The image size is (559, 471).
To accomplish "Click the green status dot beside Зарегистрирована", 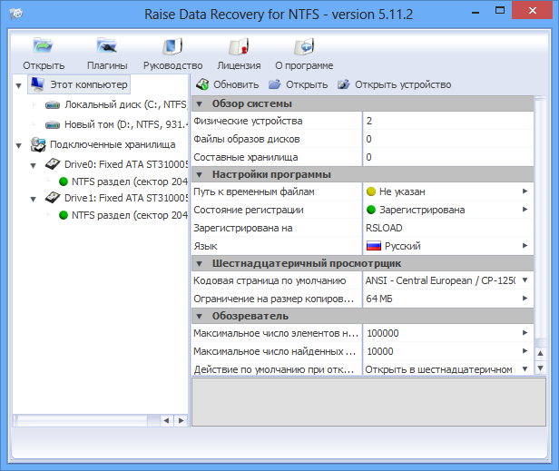I will 371,210.
